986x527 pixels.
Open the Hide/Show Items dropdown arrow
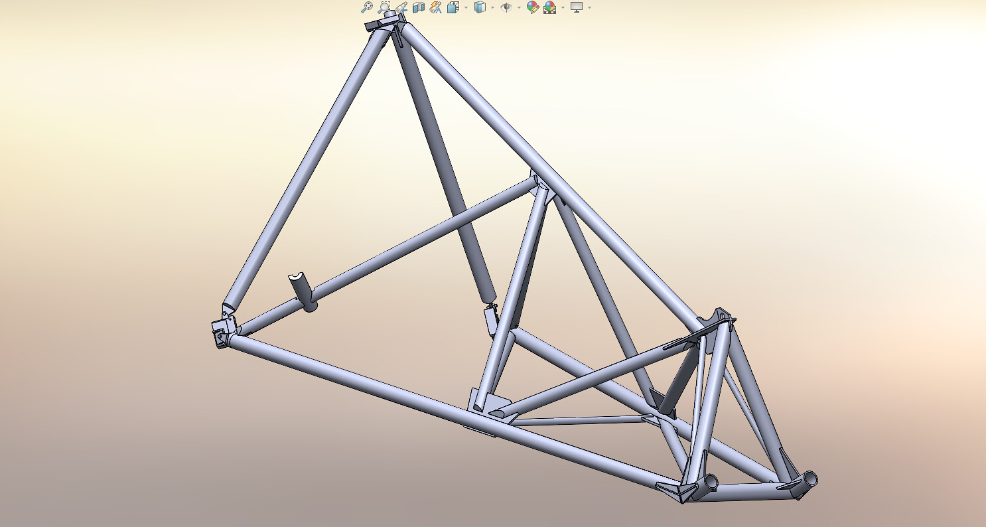point(519,8)
